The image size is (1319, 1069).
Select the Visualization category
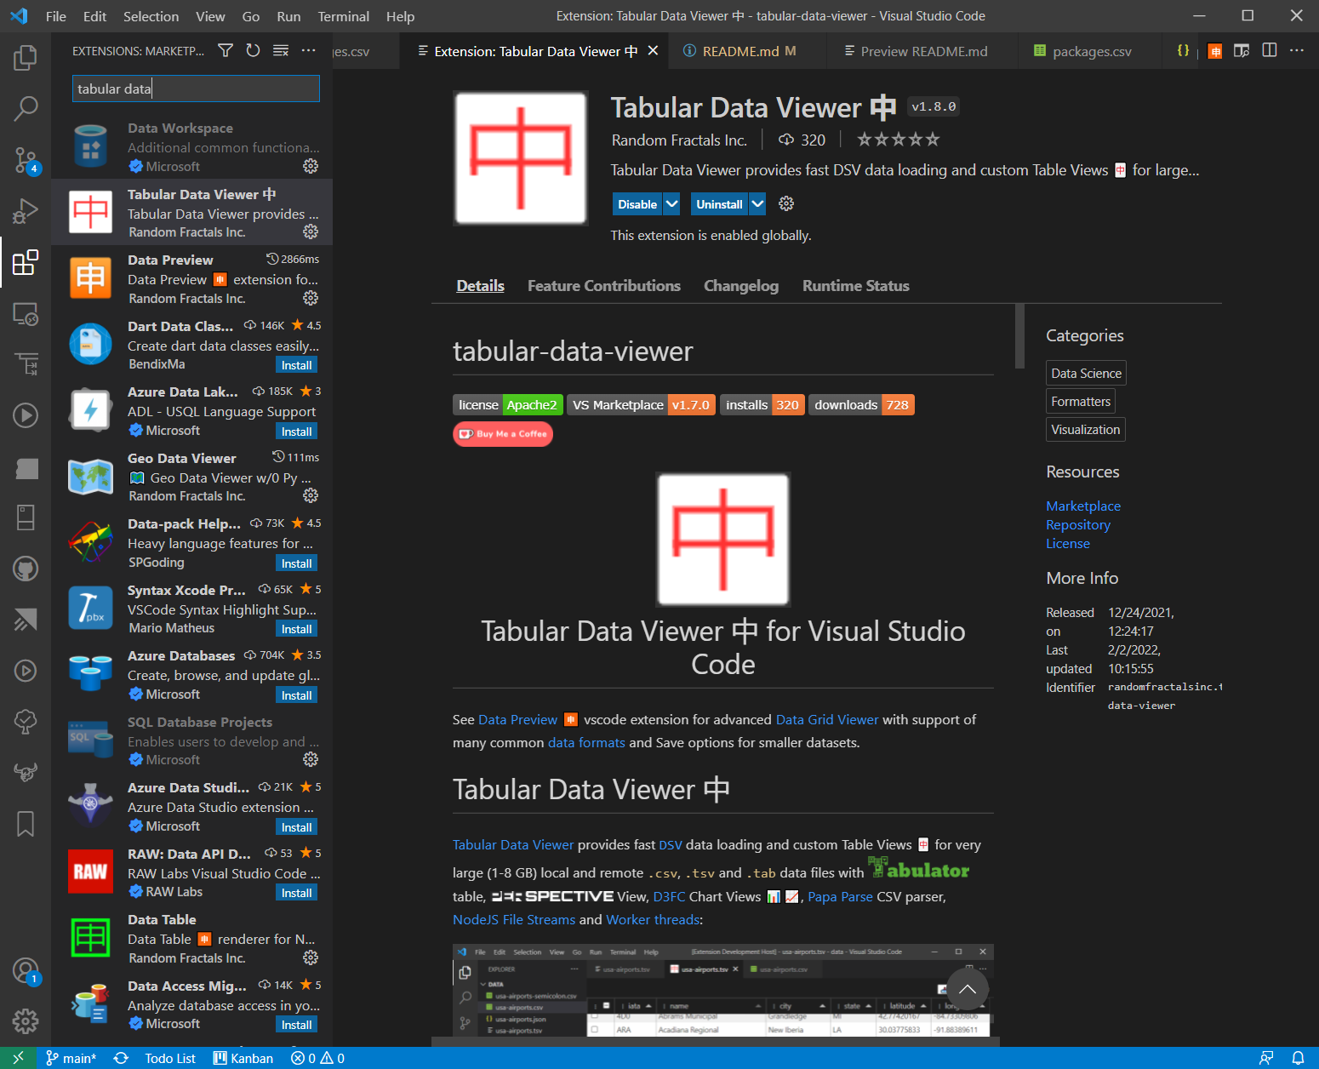click(x=1086, y=429)
